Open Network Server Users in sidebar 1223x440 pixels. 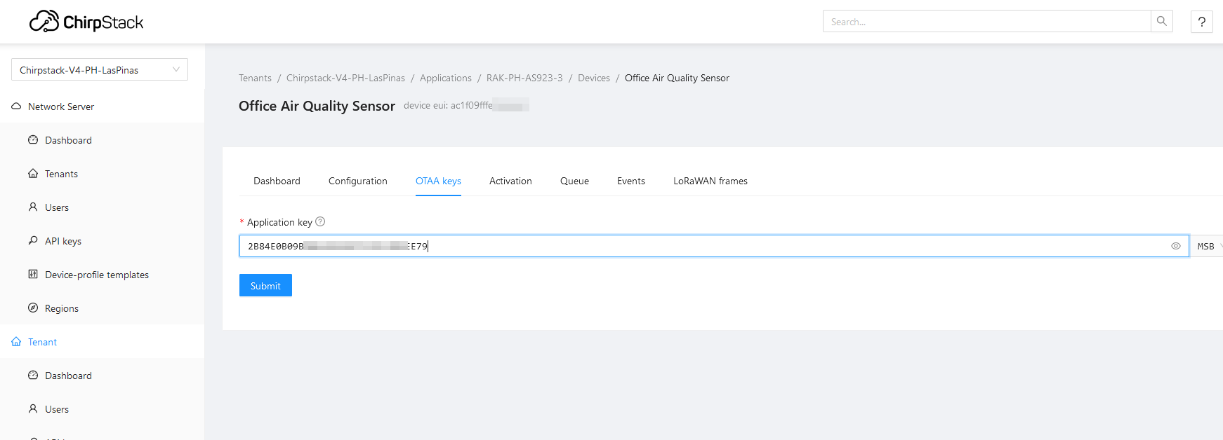tap(103, 207)
